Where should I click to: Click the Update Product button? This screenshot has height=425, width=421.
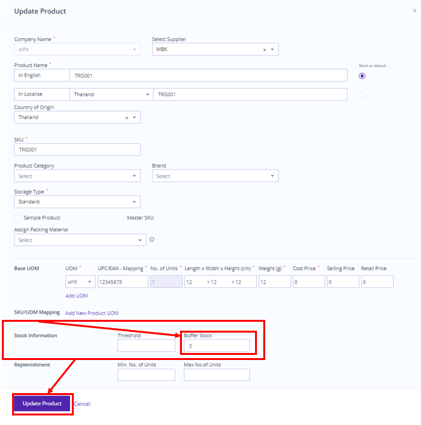pyautogui.click(x=42, y=403)
